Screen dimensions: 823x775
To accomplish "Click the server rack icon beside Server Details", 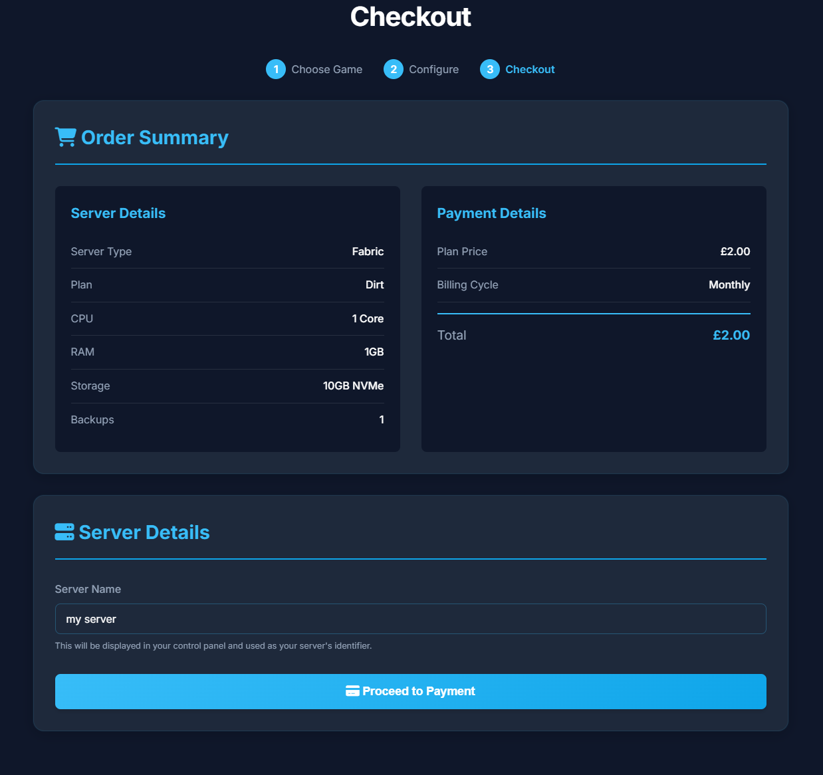I will [64, 531].
